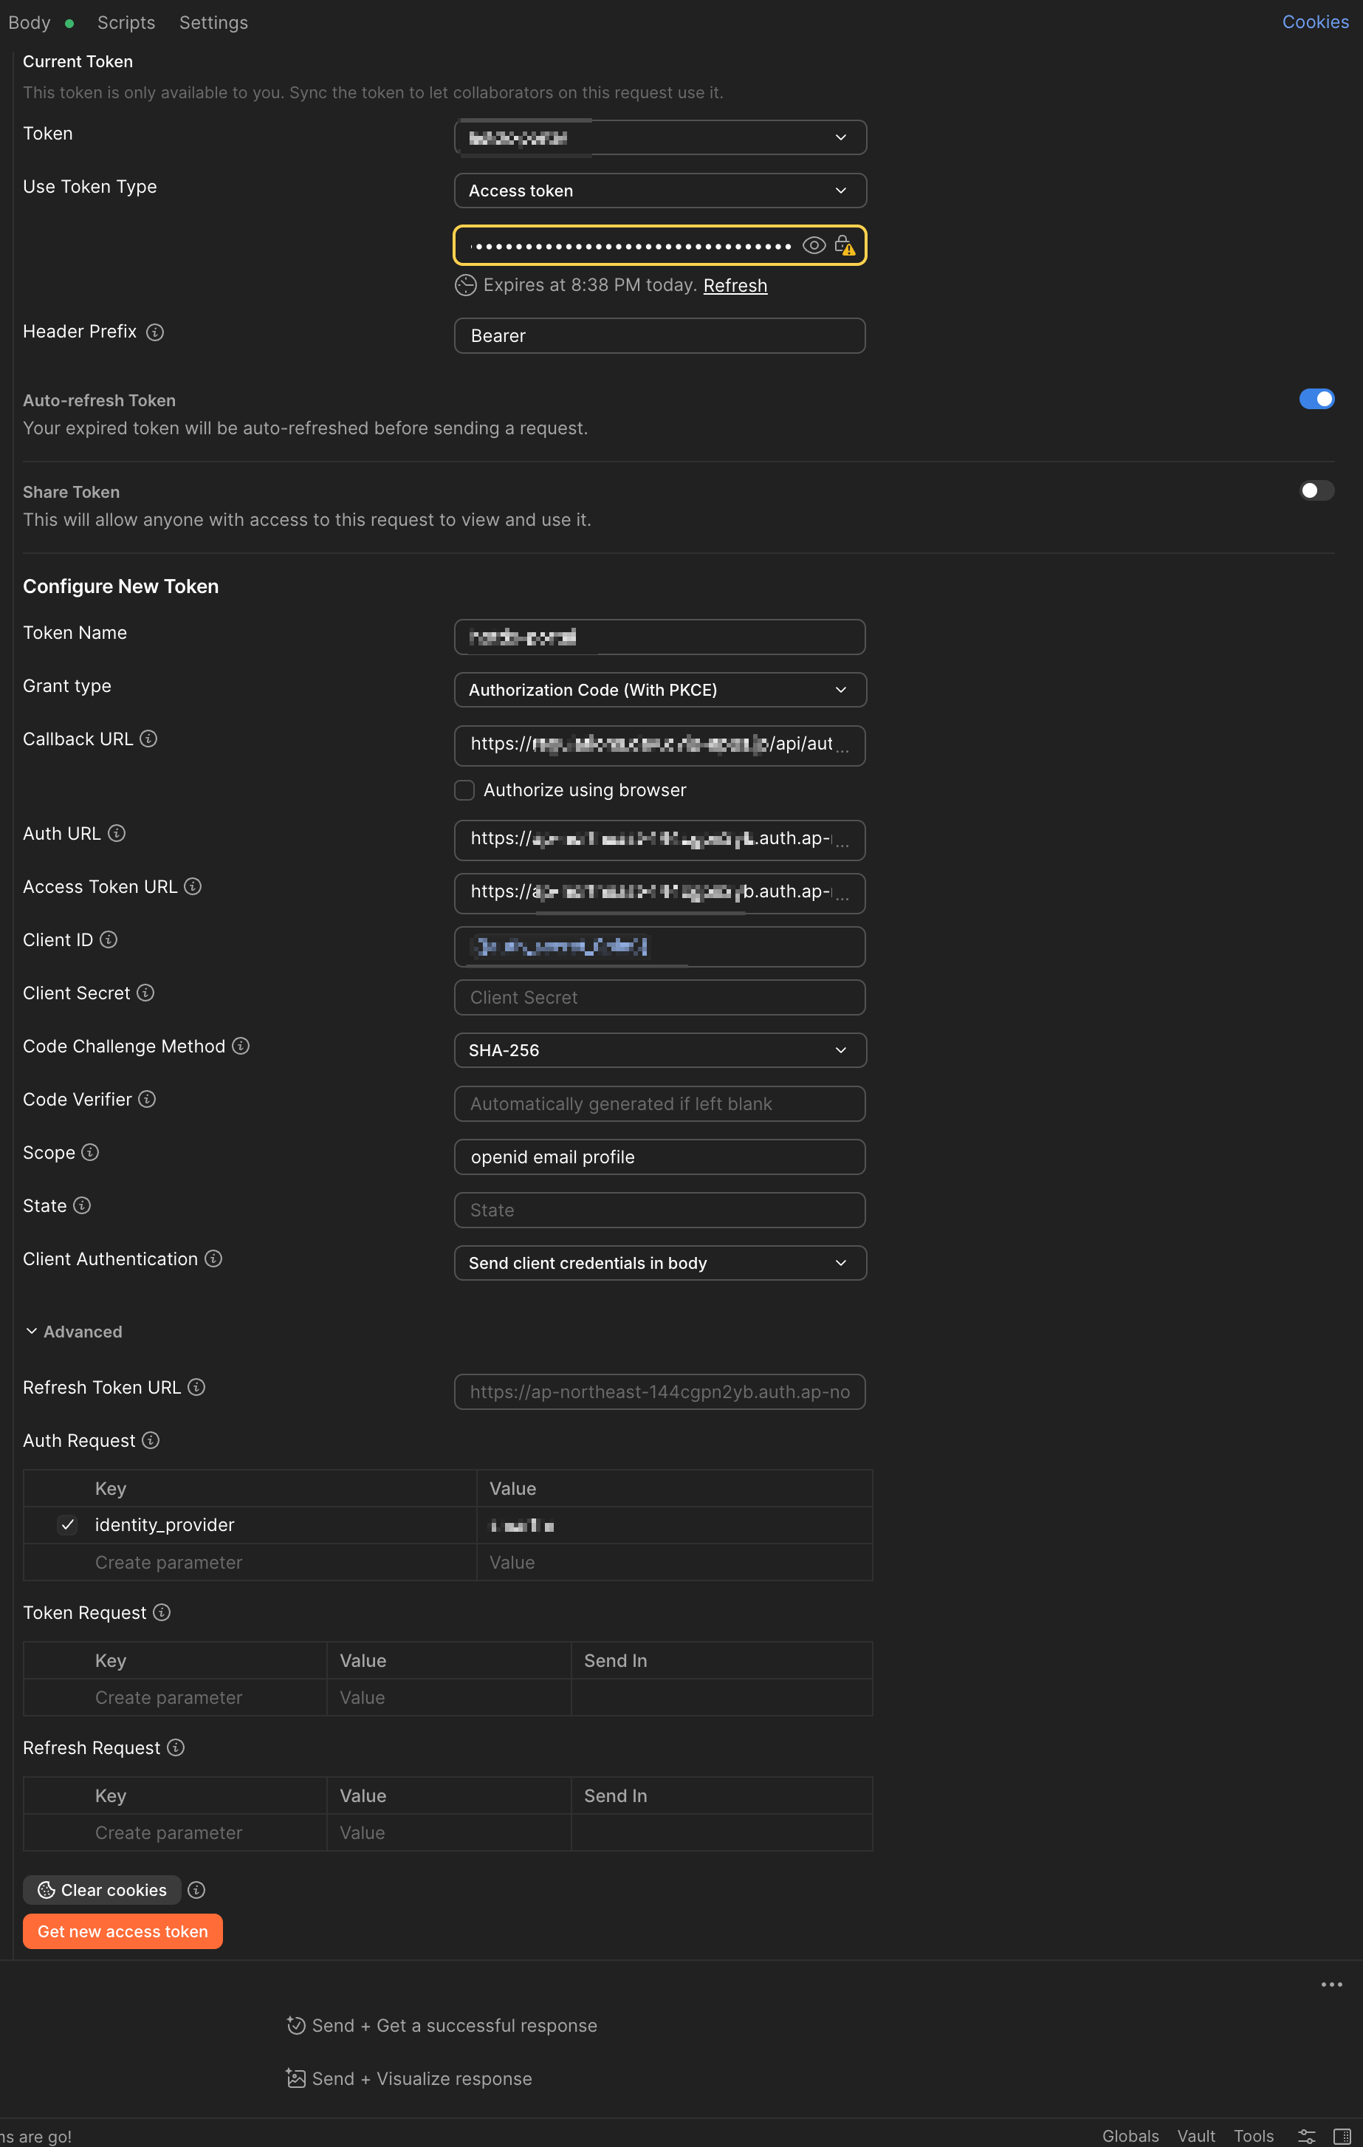Open the Client Authentication dropdown
Screen dimensions: 1363x2147
(x=659, y=1262)
